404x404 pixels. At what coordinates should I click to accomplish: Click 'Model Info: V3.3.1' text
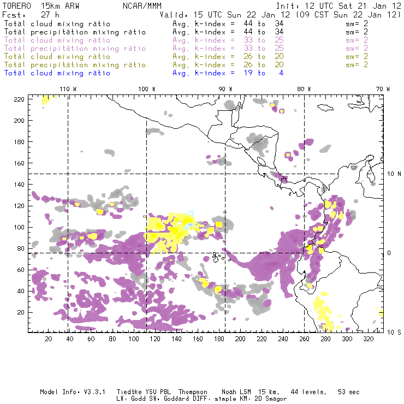point(73,392)
